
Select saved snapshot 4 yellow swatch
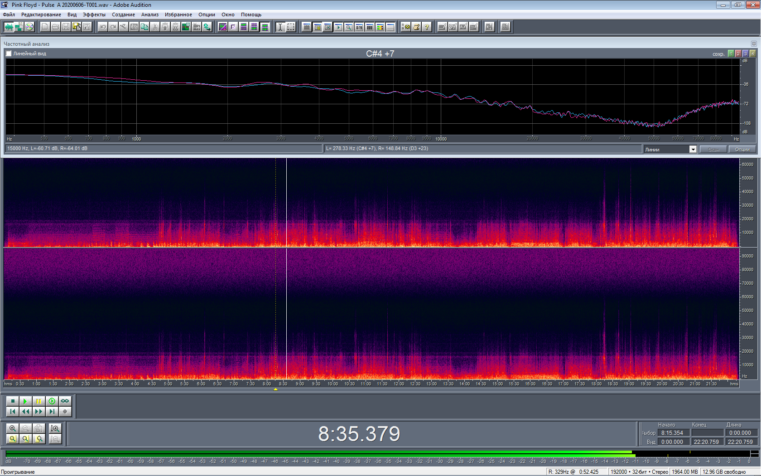[x=752, y=53]
